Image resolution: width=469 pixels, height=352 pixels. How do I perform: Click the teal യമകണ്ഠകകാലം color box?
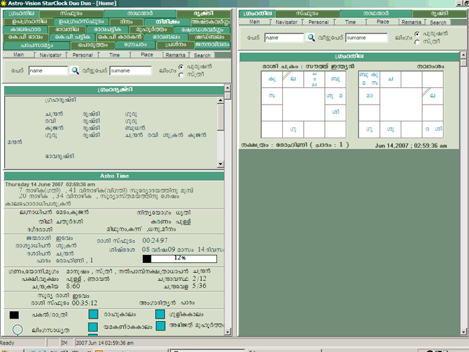[93, 327]
